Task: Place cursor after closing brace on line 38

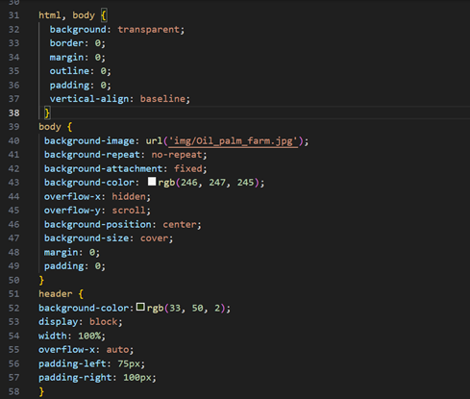Action: tap(51, 112)
